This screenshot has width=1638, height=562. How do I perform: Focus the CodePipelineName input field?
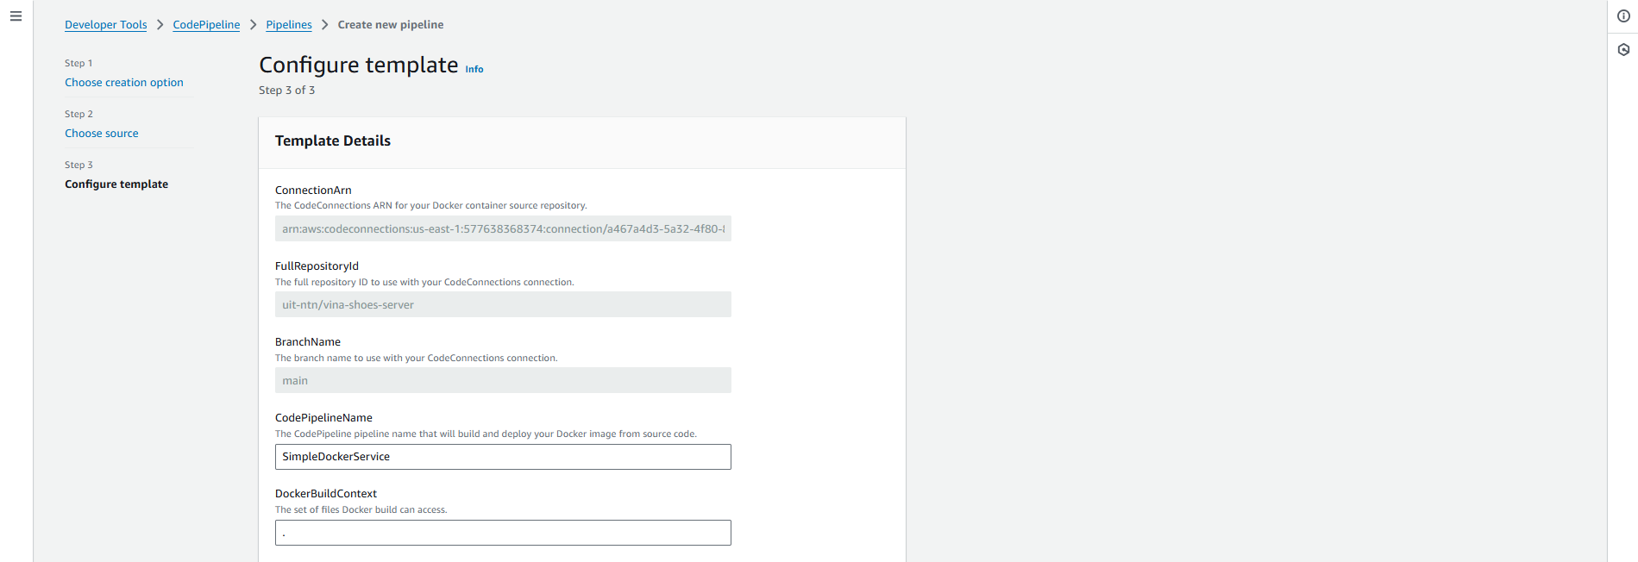pos(502,457)
